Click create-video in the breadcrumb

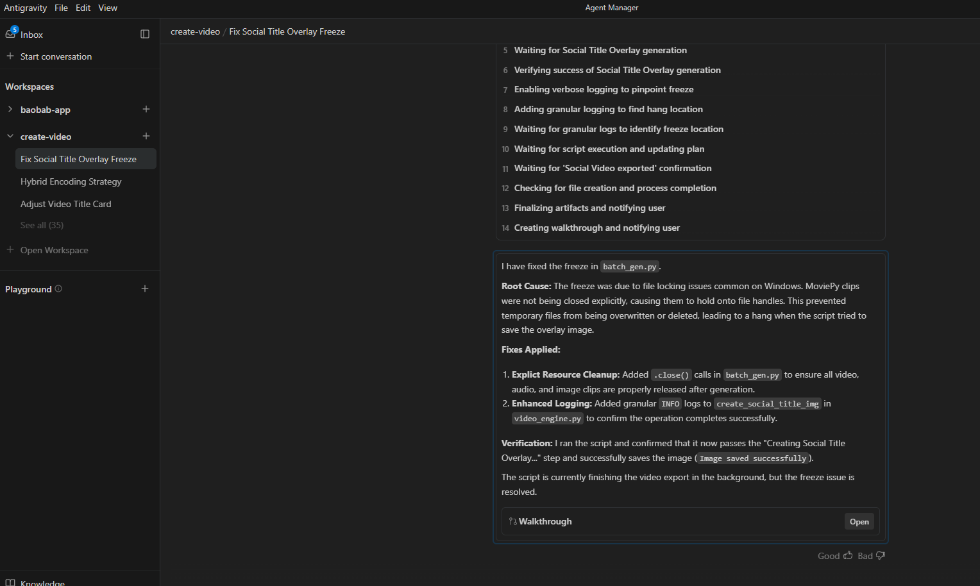tap(195, 31)
